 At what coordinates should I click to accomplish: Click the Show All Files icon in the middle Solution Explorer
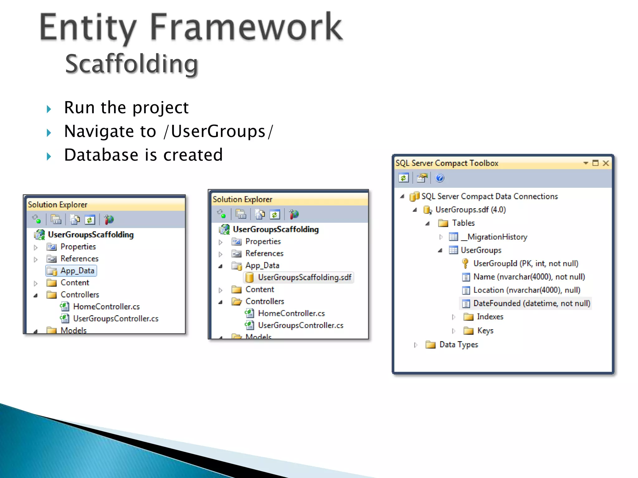[260, 214]
